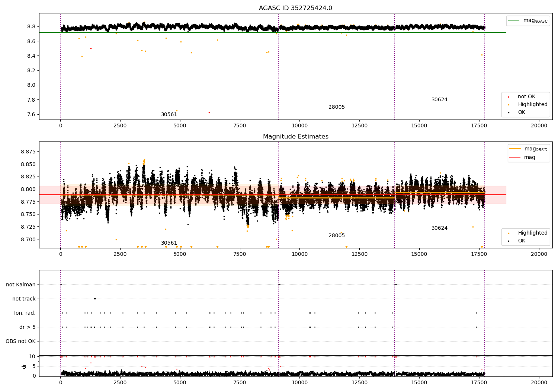Click the red not-OK point near magnitude 7.6

[209, 112]
